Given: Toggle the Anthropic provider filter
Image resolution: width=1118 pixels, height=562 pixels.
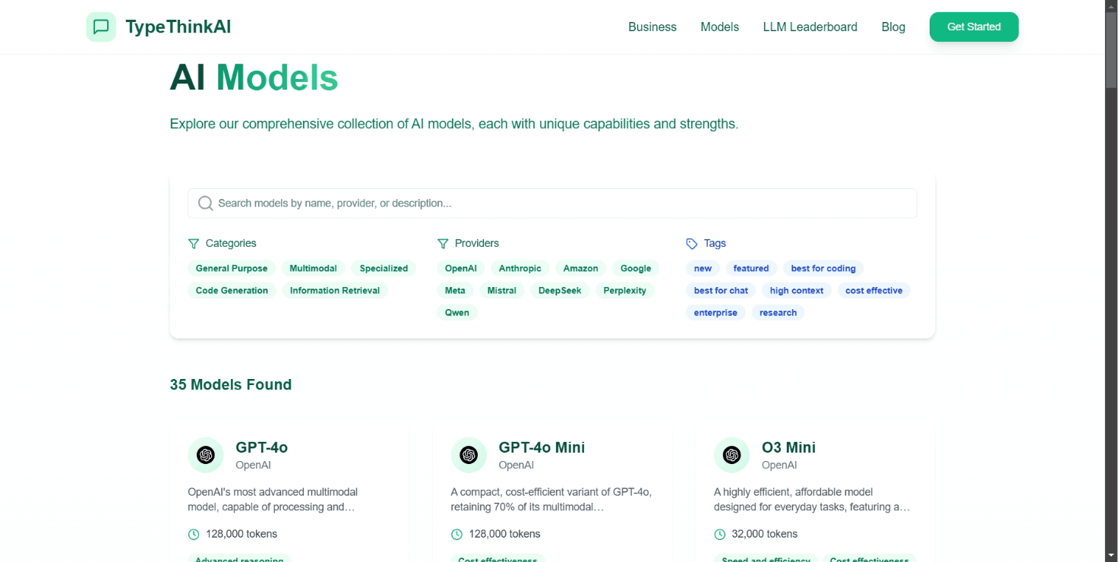Looking at the screenshot, I should tap(520, 268).
